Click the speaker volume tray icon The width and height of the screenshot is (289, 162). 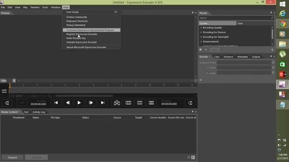tap(279, 145)
